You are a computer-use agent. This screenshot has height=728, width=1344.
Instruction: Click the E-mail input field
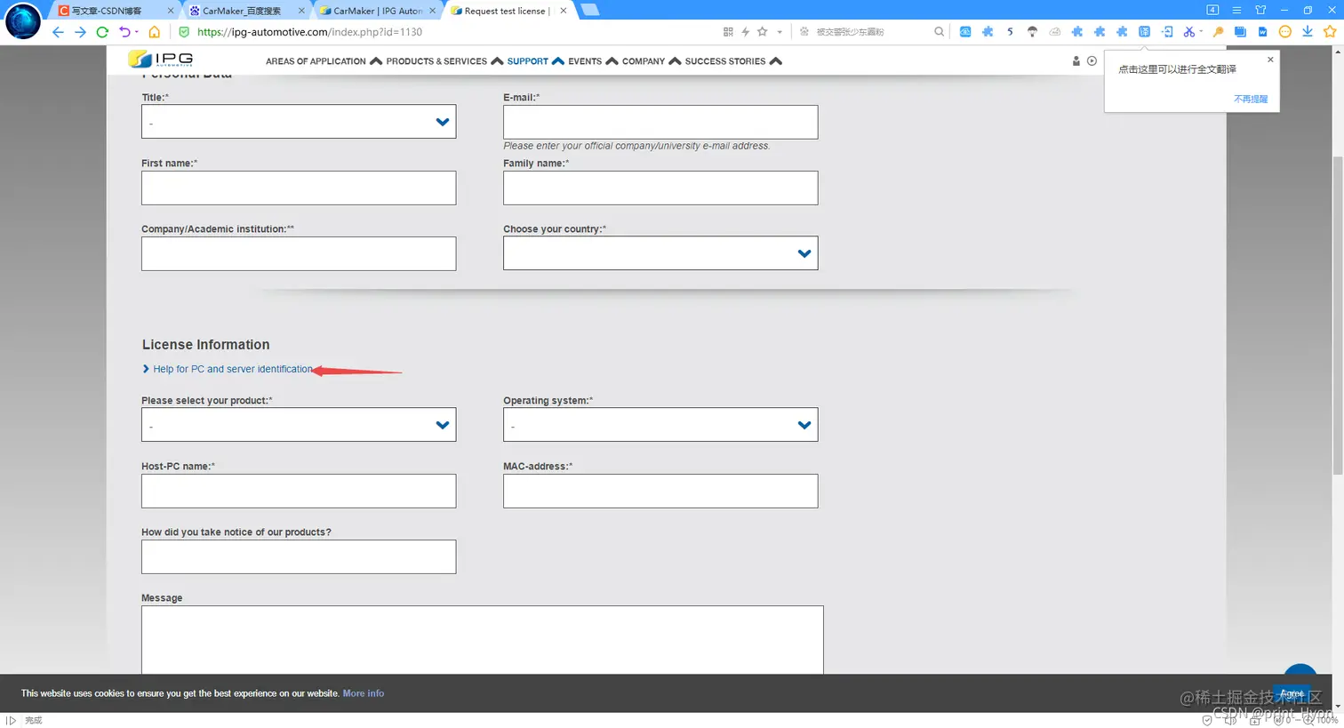[660, 122]
